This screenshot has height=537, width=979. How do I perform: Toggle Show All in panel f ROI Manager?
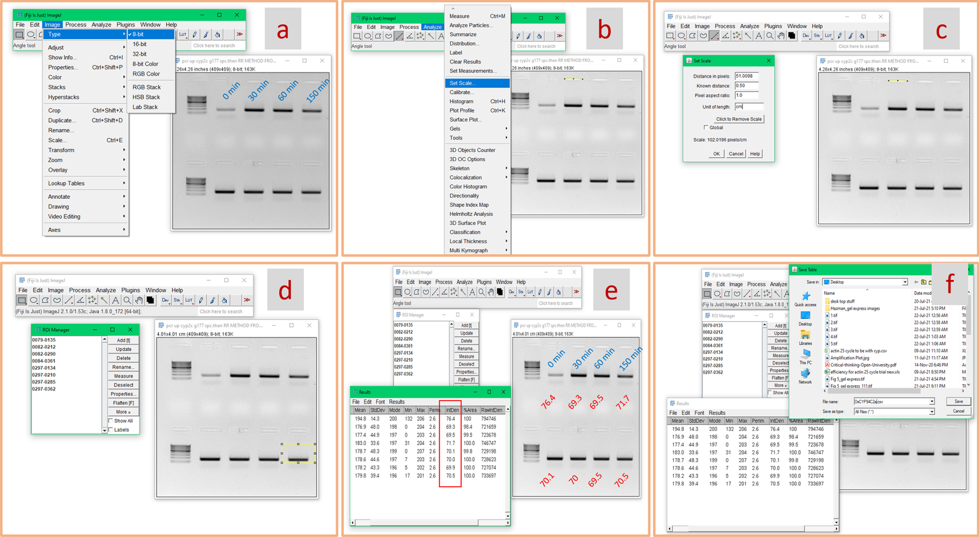tap(770, 393)
